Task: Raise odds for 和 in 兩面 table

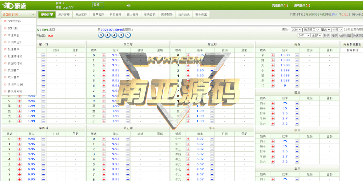Action: [273, 86]
